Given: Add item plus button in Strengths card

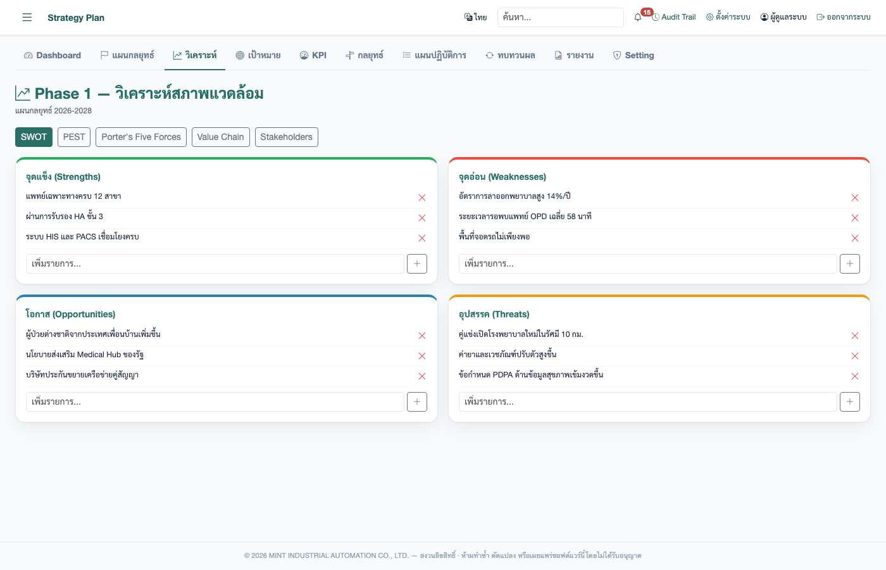Looking at the screenshot, I should coord(417,263).
